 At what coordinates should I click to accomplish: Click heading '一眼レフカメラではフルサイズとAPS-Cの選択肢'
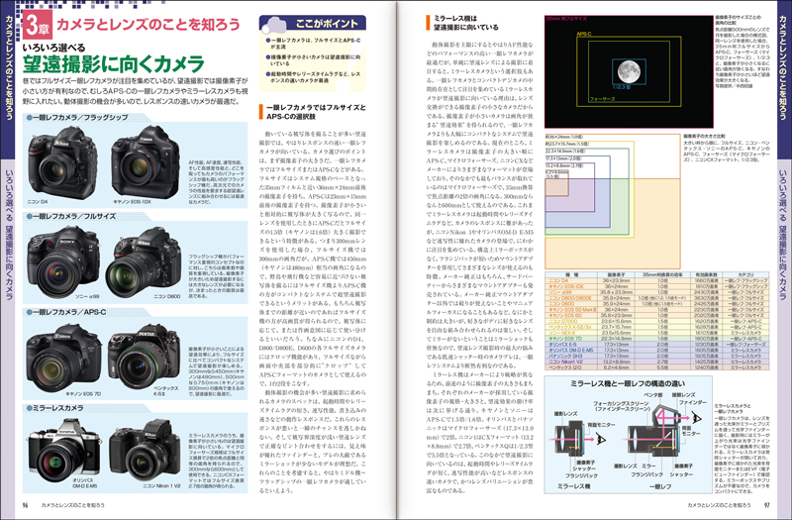316,112
